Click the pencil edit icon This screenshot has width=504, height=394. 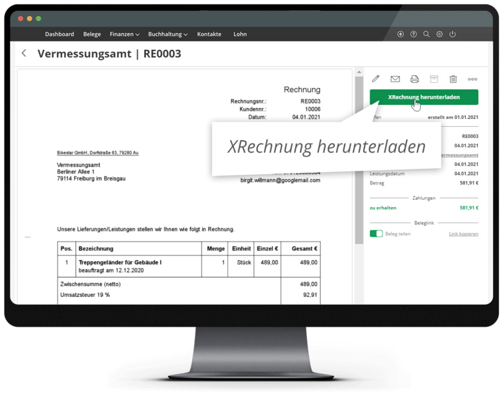[x=375, y=79]
